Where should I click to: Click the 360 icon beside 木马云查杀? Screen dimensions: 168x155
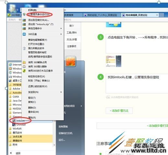[x=24, y=71]
